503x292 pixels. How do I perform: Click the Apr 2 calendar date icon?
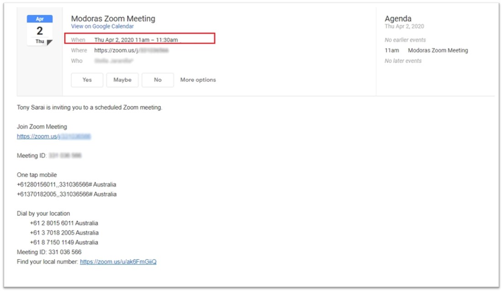coord(40,31)
